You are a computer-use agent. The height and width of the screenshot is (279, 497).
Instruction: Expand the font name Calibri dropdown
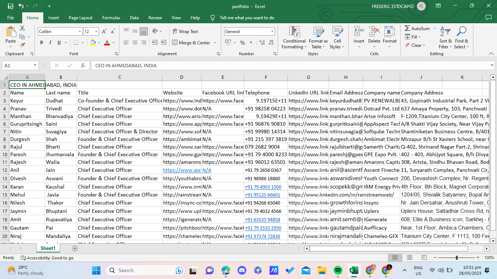(x=80, y=32)
